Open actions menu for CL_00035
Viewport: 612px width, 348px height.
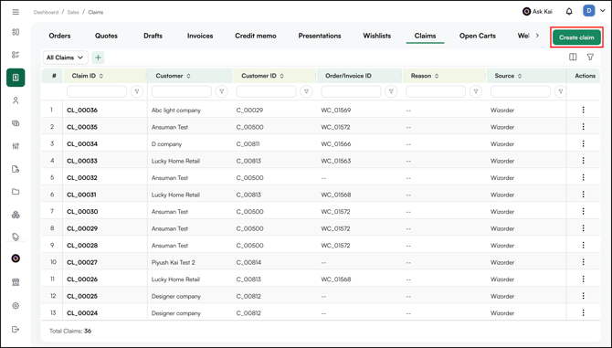click(583, 127)
